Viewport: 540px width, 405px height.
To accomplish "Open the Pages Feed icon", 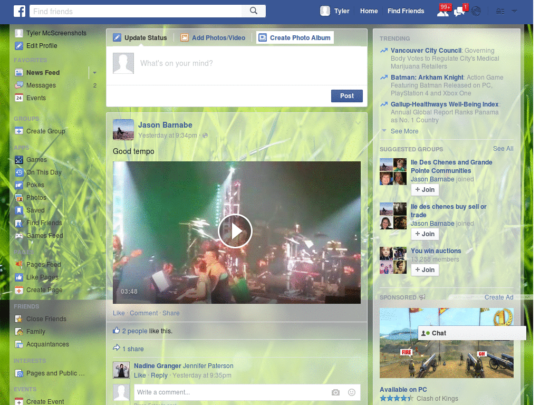I will pyautogui.click(x=19, y=265).
